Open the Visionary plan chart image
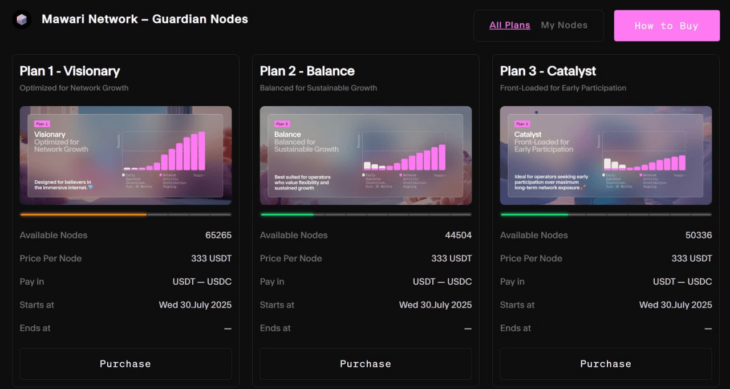This screenshot has width=730, height=389. (125, 155)
